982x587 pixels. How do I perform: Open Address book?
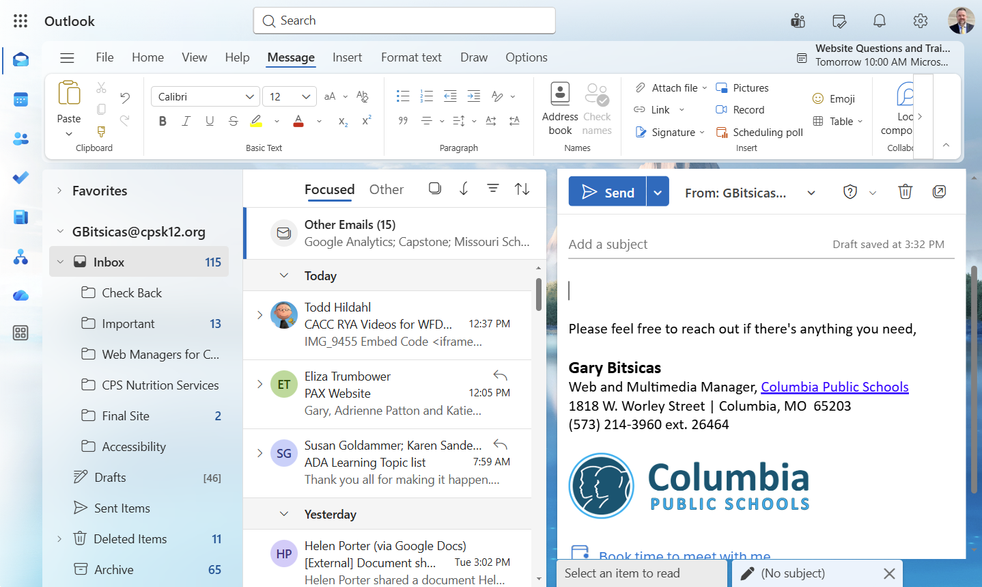(560, 108)
